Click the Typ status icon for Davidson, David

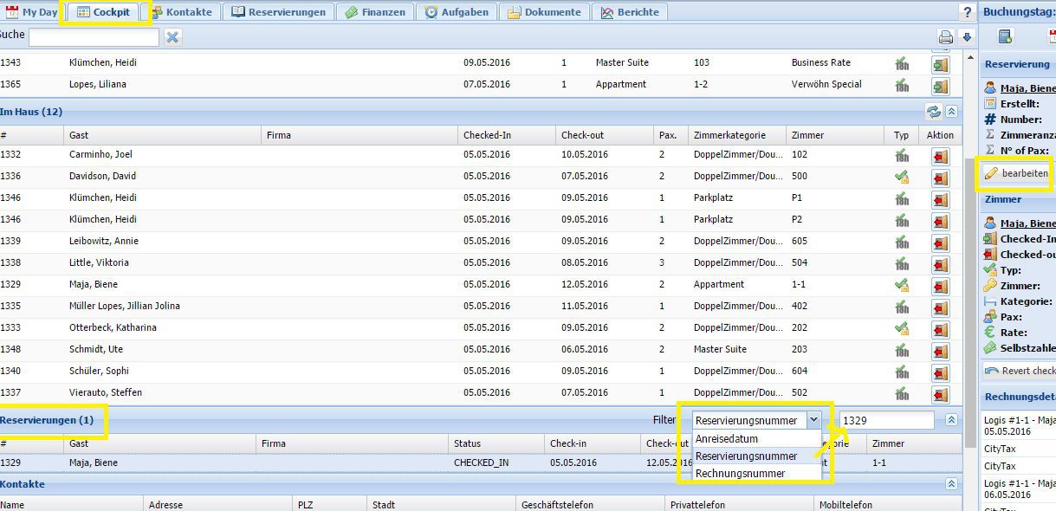902,177
